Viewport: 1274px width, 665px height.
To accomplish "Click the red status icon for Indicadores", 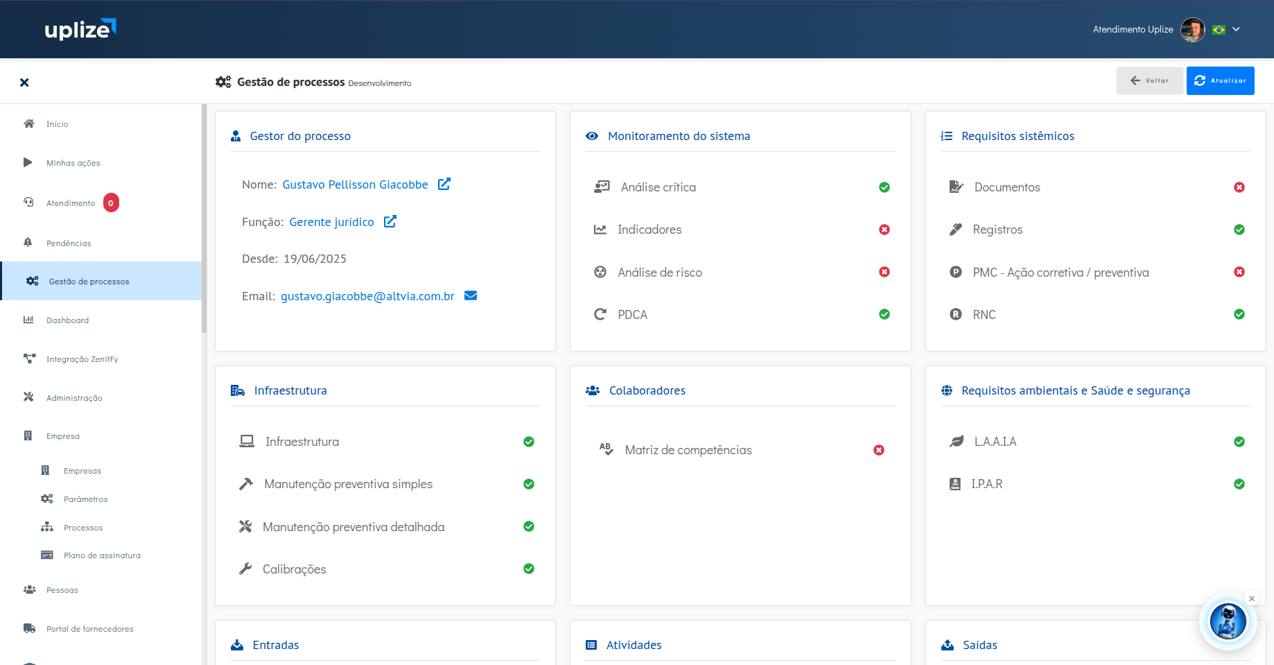I will point(884,230).
